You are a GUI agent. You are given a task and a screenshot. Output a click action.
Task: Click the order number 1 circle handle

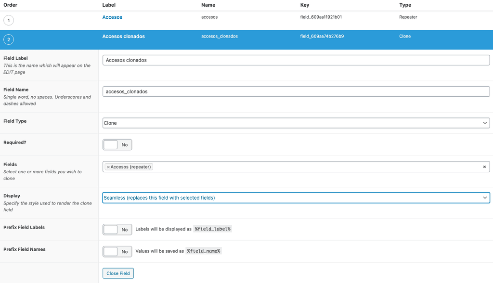9,20
